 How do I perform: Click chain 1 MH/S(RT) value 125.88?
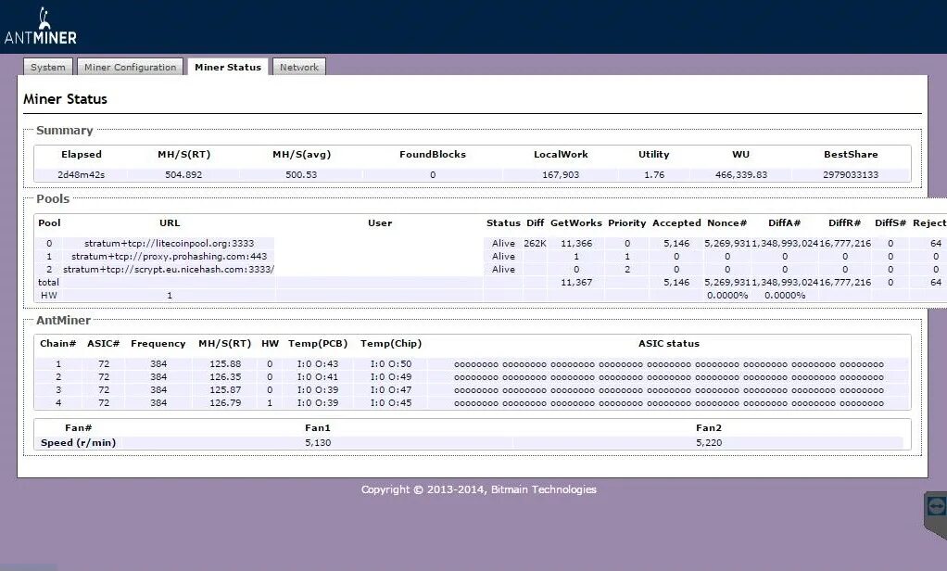225,364
